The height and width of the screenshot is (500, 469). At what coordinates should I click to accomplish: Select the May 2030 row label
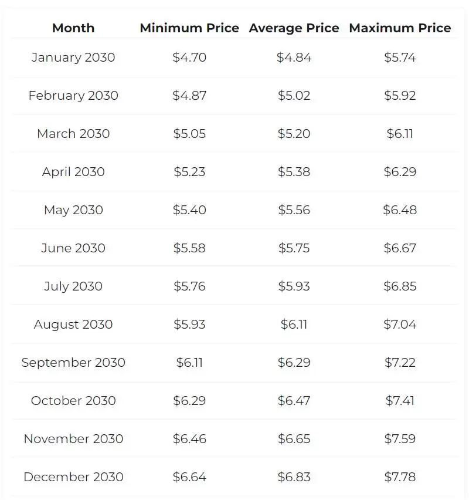(x=73, y=210)
